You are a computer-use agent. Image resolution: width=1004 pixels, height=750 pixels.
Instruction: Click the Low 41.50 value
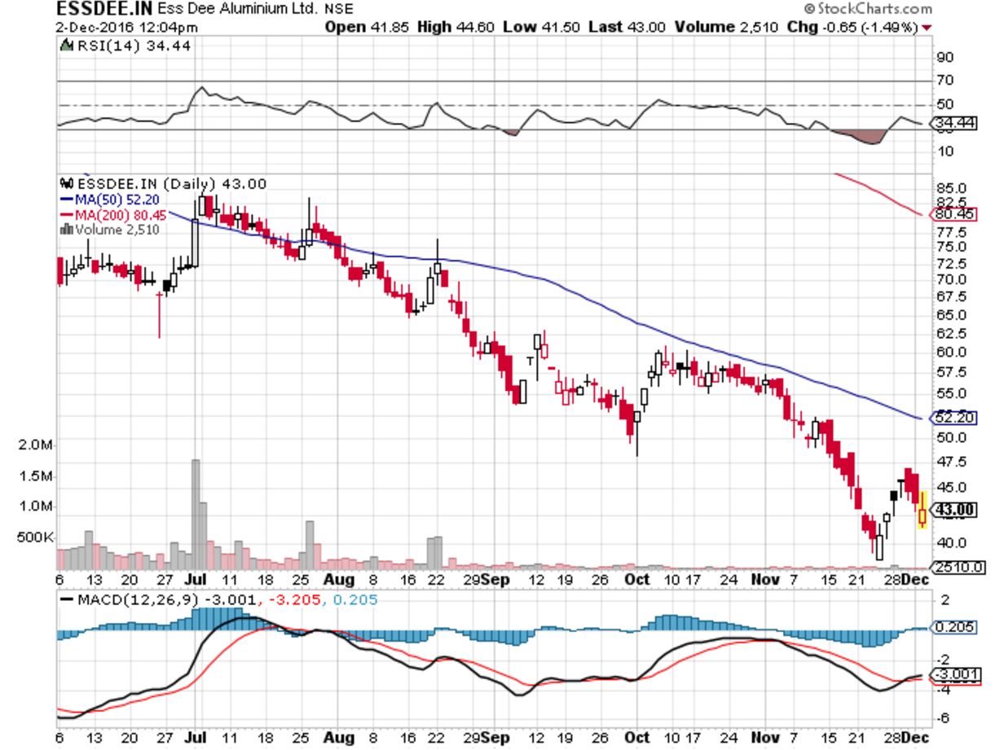pyautogui.click(x=541, y=26)
